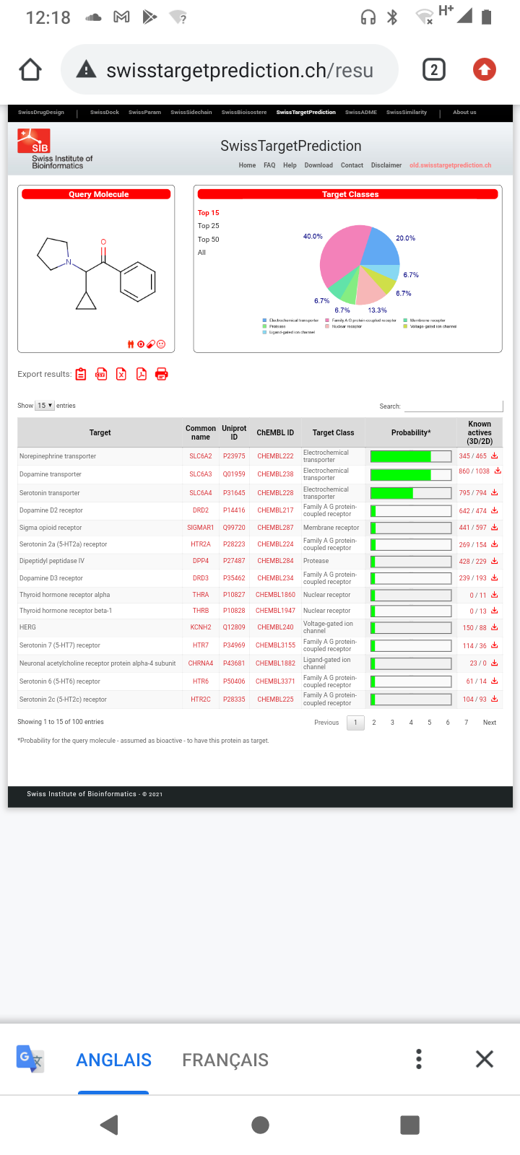Download known actives for Serotonin 2c receptor
This screenshot has height=1155, width=520.
[x=495, y=699]
